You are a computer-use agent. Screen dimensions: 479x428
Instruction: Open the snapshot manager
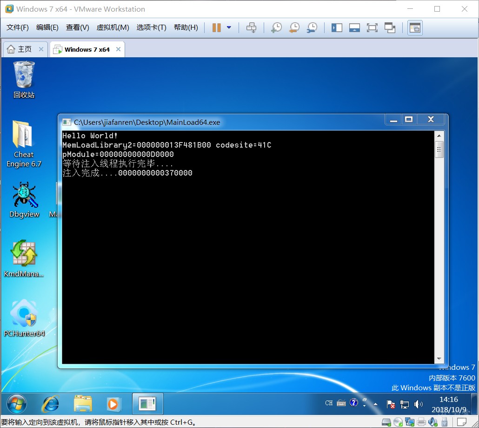pos(312,27)
